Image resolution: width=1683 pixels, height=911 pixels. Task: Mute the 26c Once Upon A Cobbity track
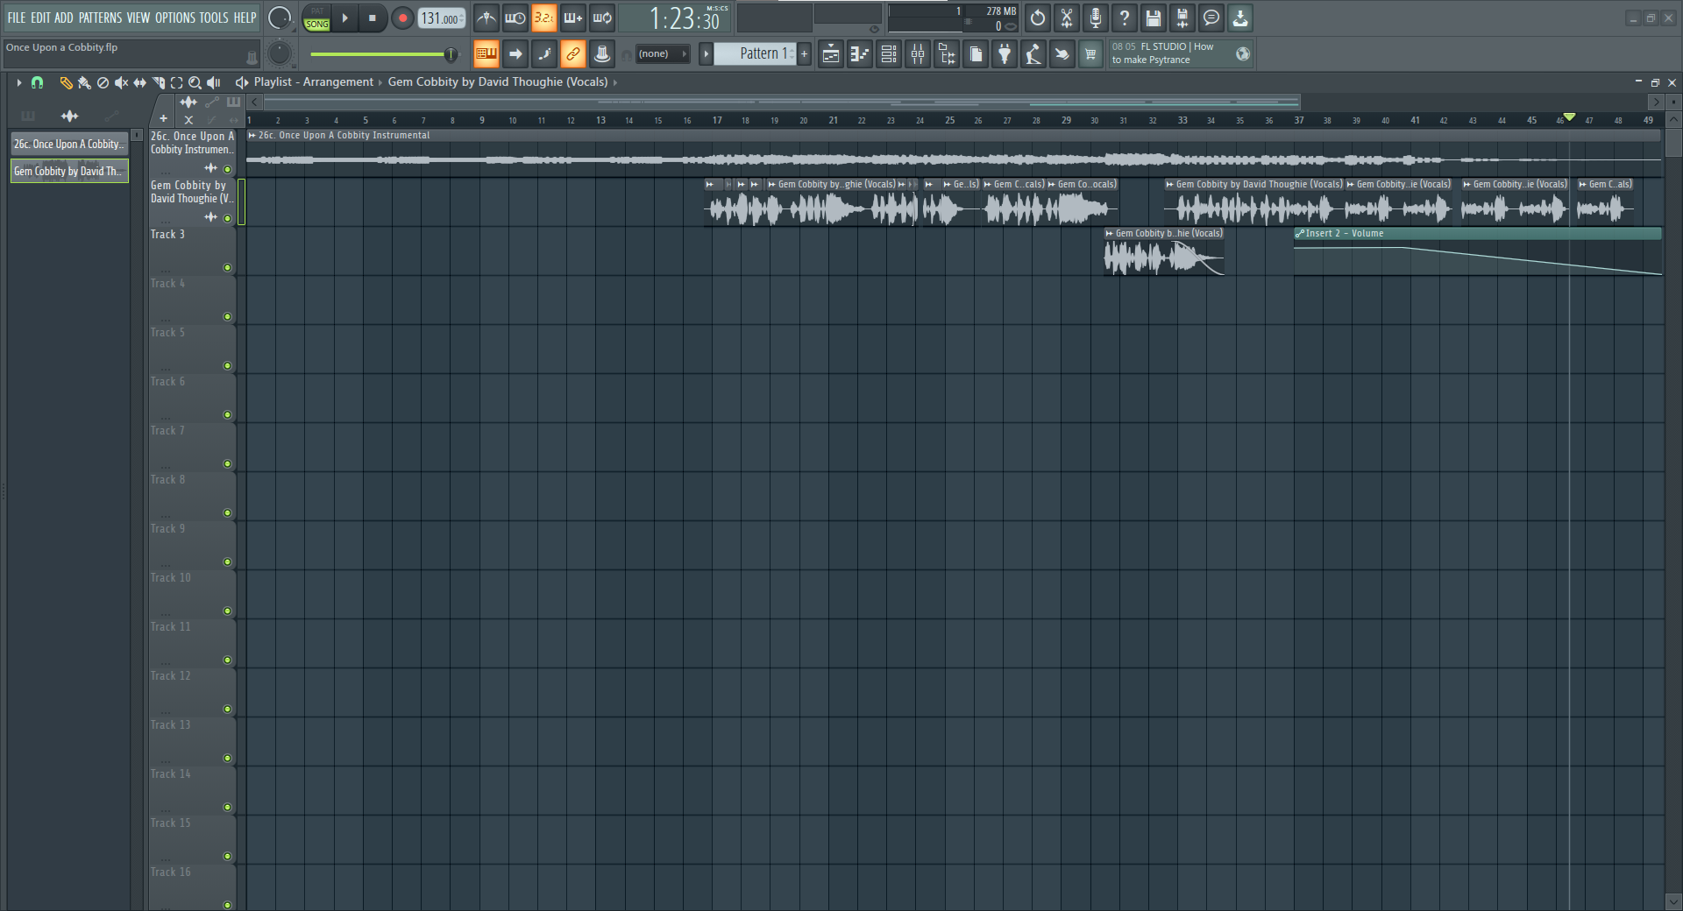(228, 169)
